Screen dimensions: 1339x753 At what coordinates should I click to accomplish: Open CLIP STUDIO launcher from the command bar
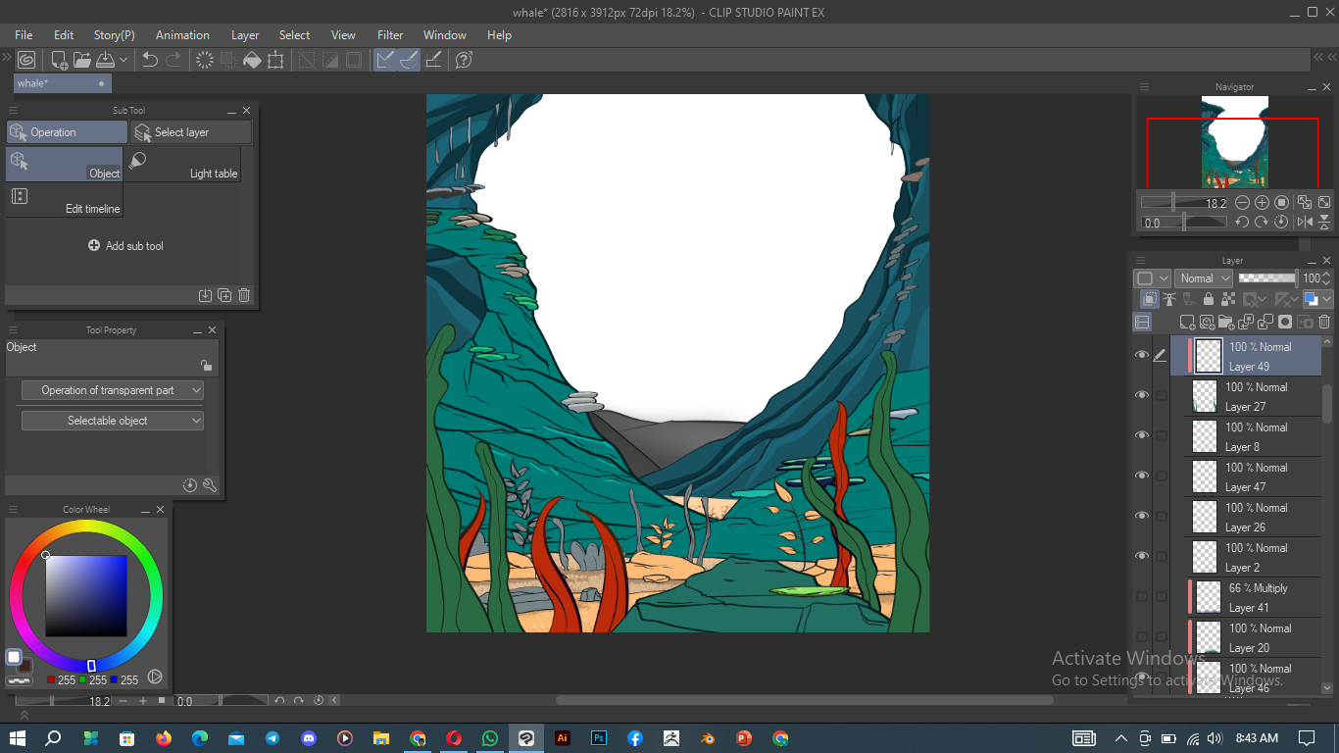26,60
